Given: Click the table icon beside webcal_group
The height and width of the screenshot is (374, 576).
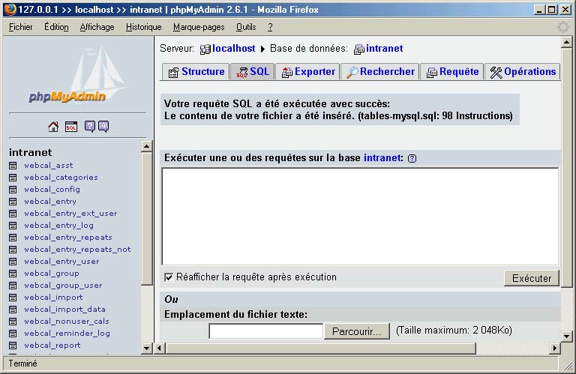Looking at the screenshot, I should click(13, 274).
